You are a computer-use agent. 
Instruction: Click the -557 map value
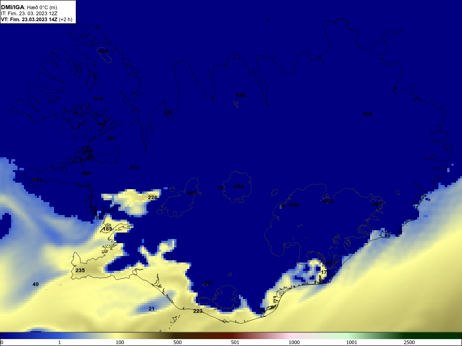click(208, 283)
